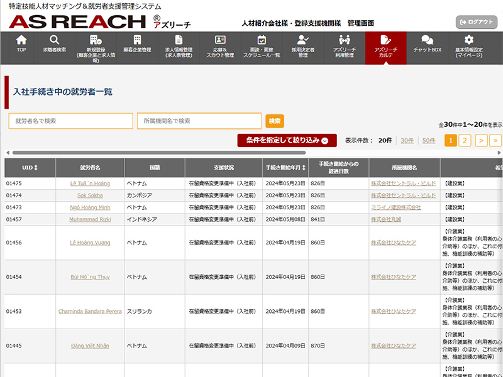Open 株式会社丸誠 link
503x377 pixels.
(386, 219)
